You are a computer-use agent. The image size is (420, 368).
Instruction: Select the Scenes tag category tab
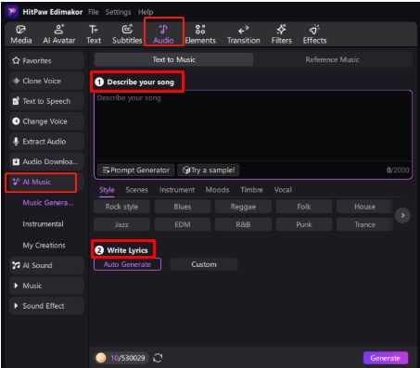click(136, 190)
